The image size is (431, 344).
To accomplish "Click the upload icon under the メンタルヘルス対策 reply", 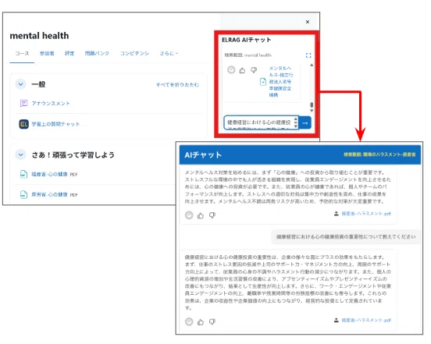I will [337, 213].
